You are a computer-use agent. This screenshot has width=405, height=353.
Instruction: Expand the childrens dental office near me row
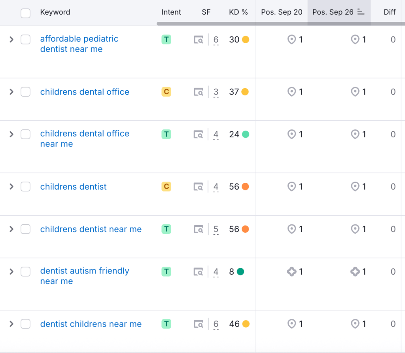pyautogui.click(x=11, y=134)
